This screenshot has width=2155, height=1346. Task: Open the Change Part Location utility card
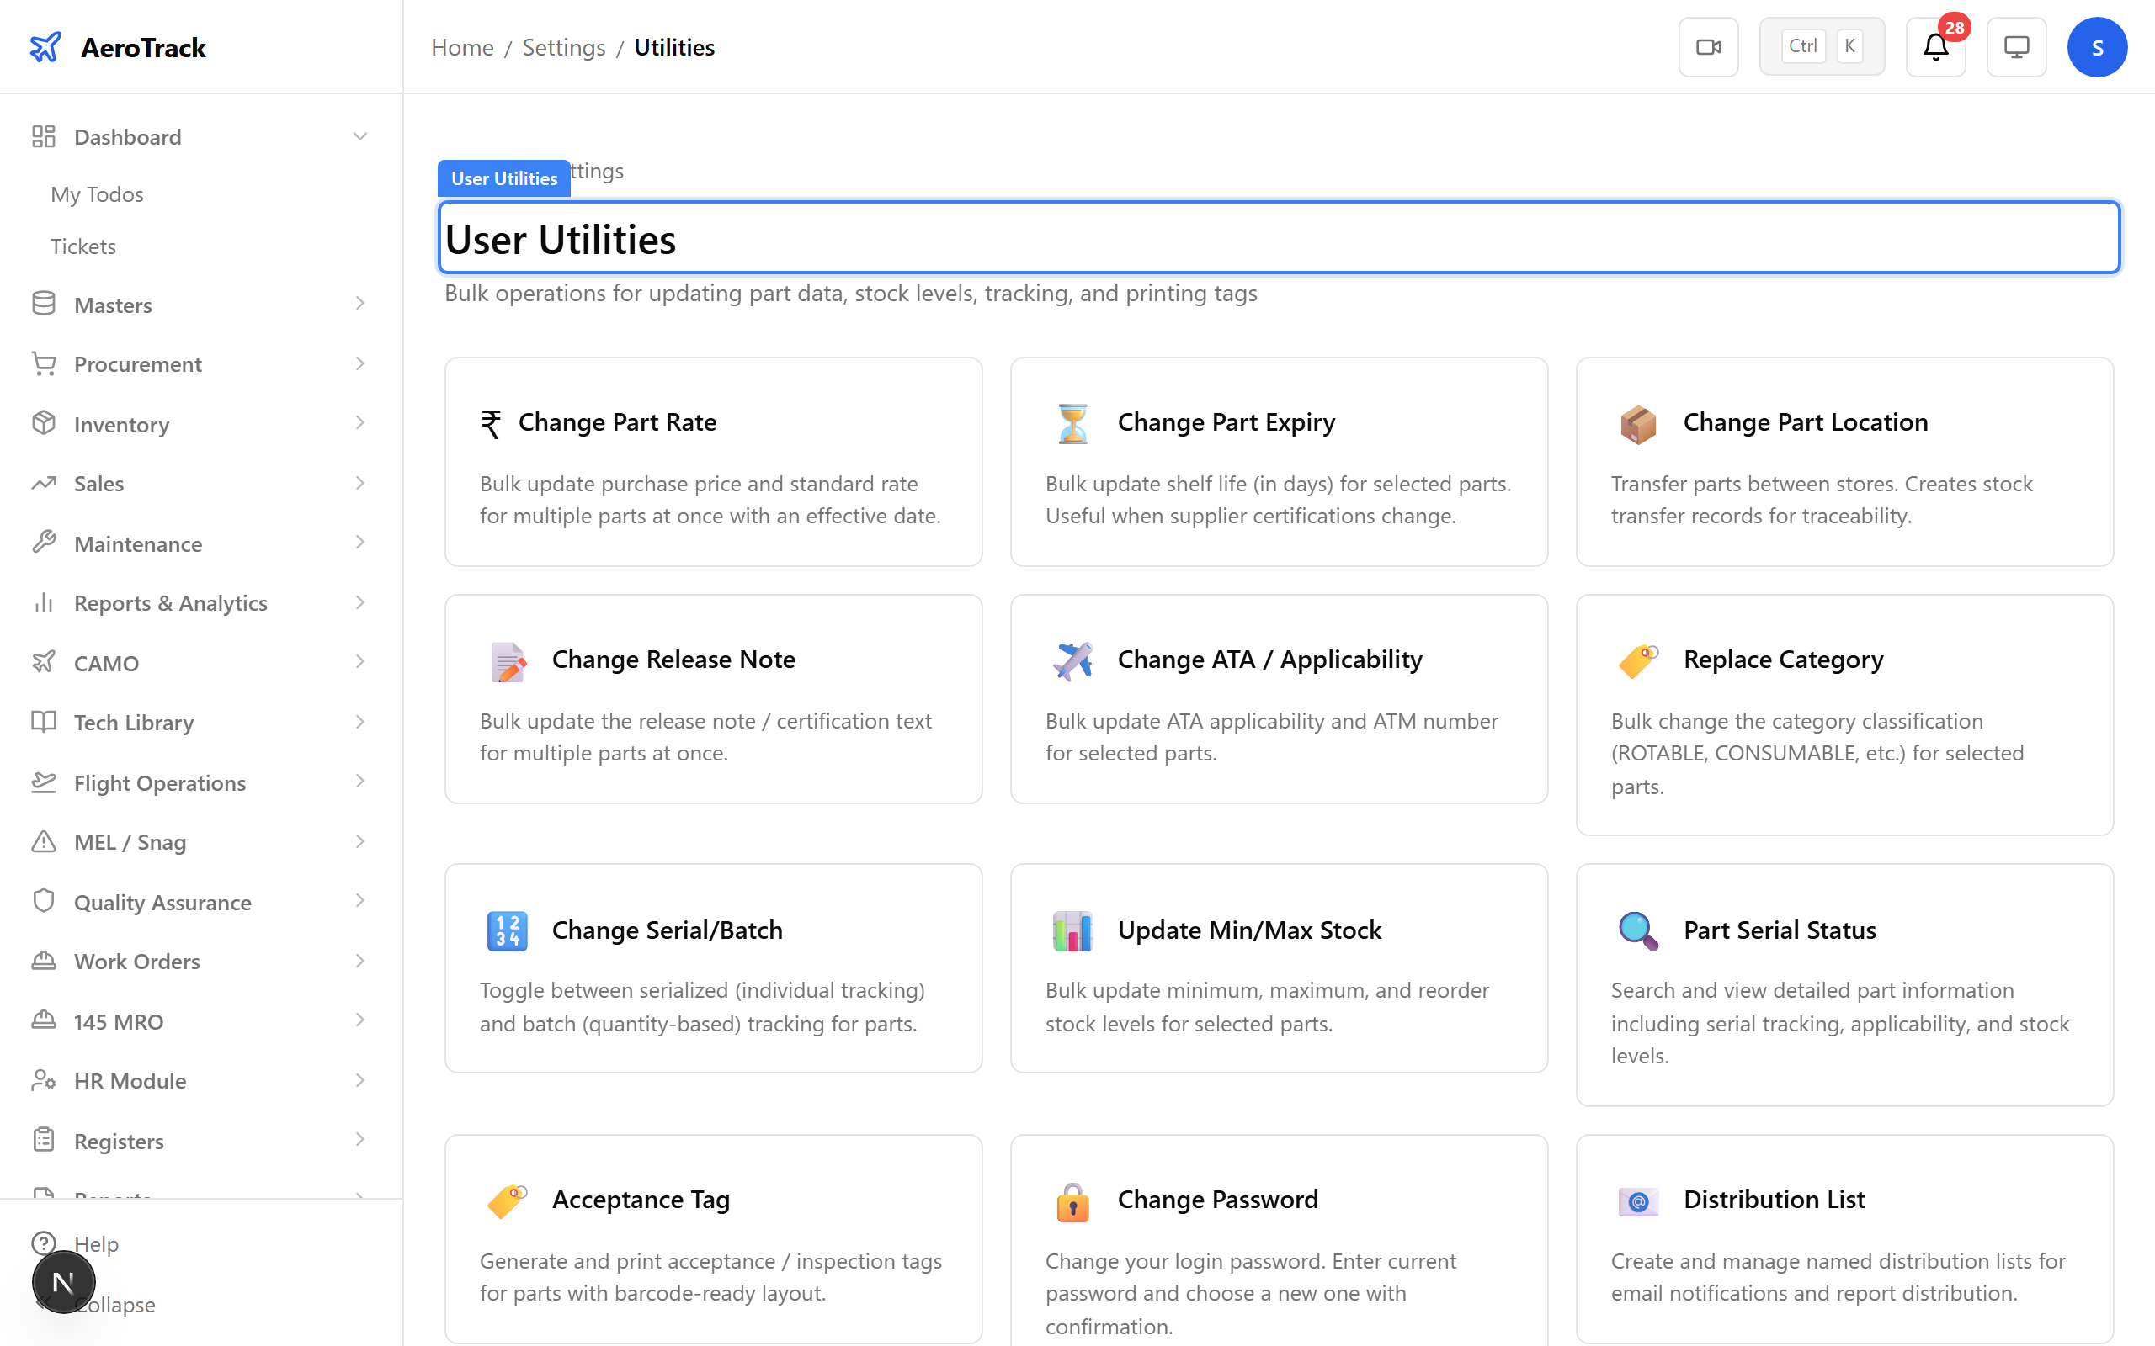pos(1844,462)
